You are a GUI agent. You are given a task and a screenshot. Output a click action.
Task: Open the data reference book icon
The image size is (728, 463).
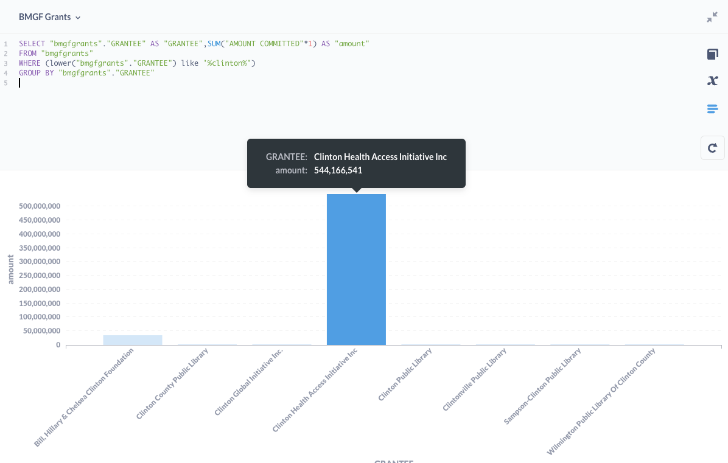(x=712, y=55)
